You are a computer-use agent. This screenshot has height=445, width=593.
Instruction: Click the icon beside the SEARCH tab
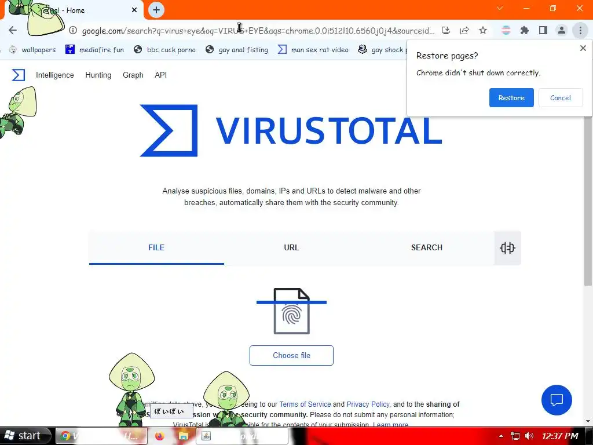507,248
